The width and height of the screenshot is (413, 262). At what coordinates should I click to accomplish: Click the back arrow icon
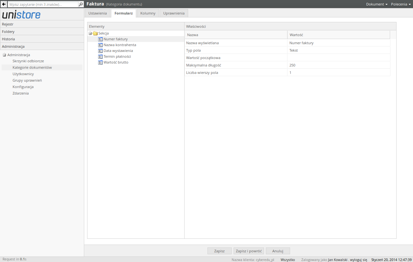coord(4,5)
